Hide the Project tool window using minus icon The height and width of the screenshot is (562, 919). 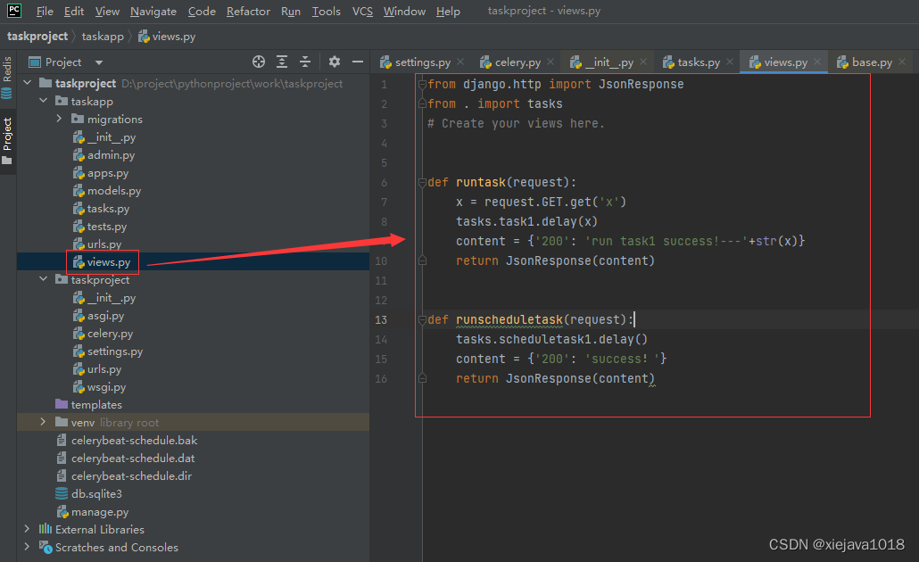pyautogui.click(x=358, y=62)
